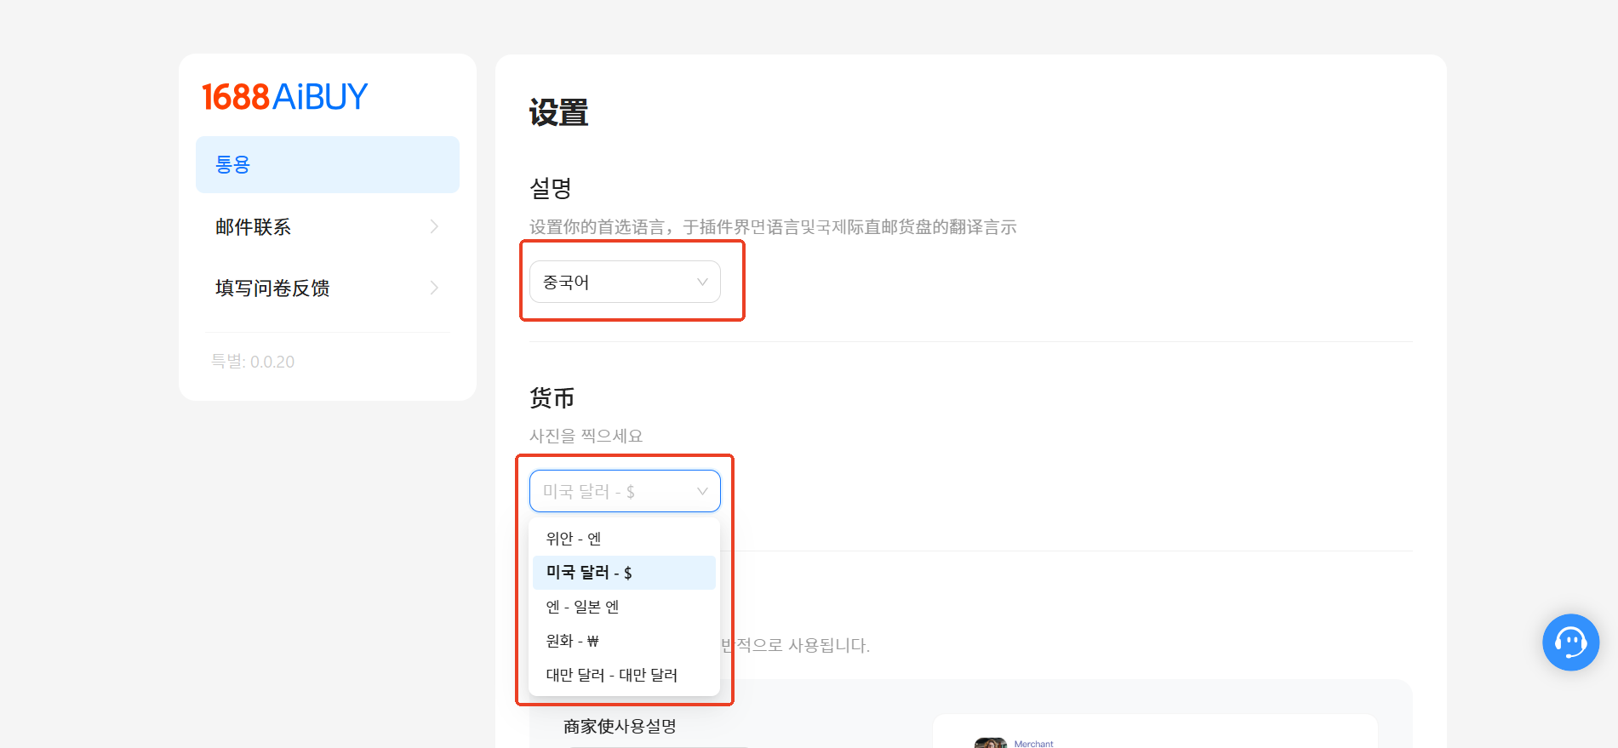Click the chevron arrow beside 填写问卷反馈
The image size is (1618, 748).
[x=434, y=288]
